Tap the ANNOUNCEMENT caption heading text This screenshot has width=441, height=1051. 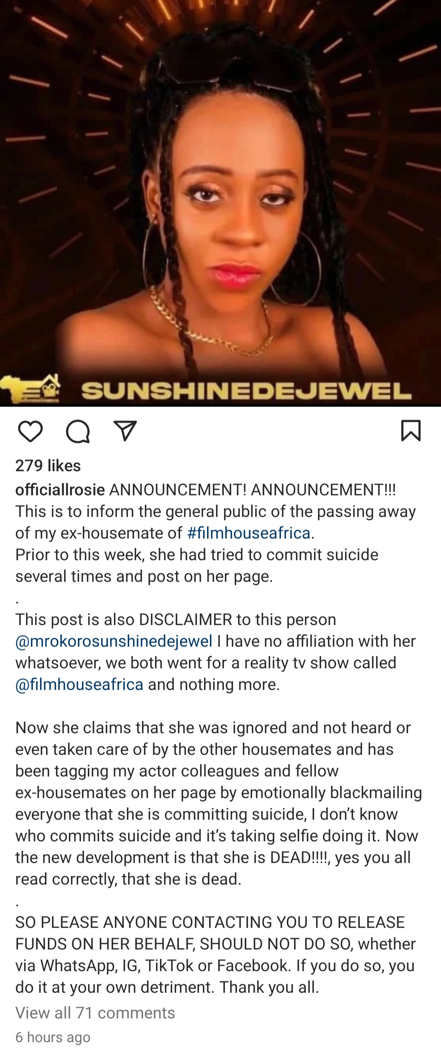point(253,490)
